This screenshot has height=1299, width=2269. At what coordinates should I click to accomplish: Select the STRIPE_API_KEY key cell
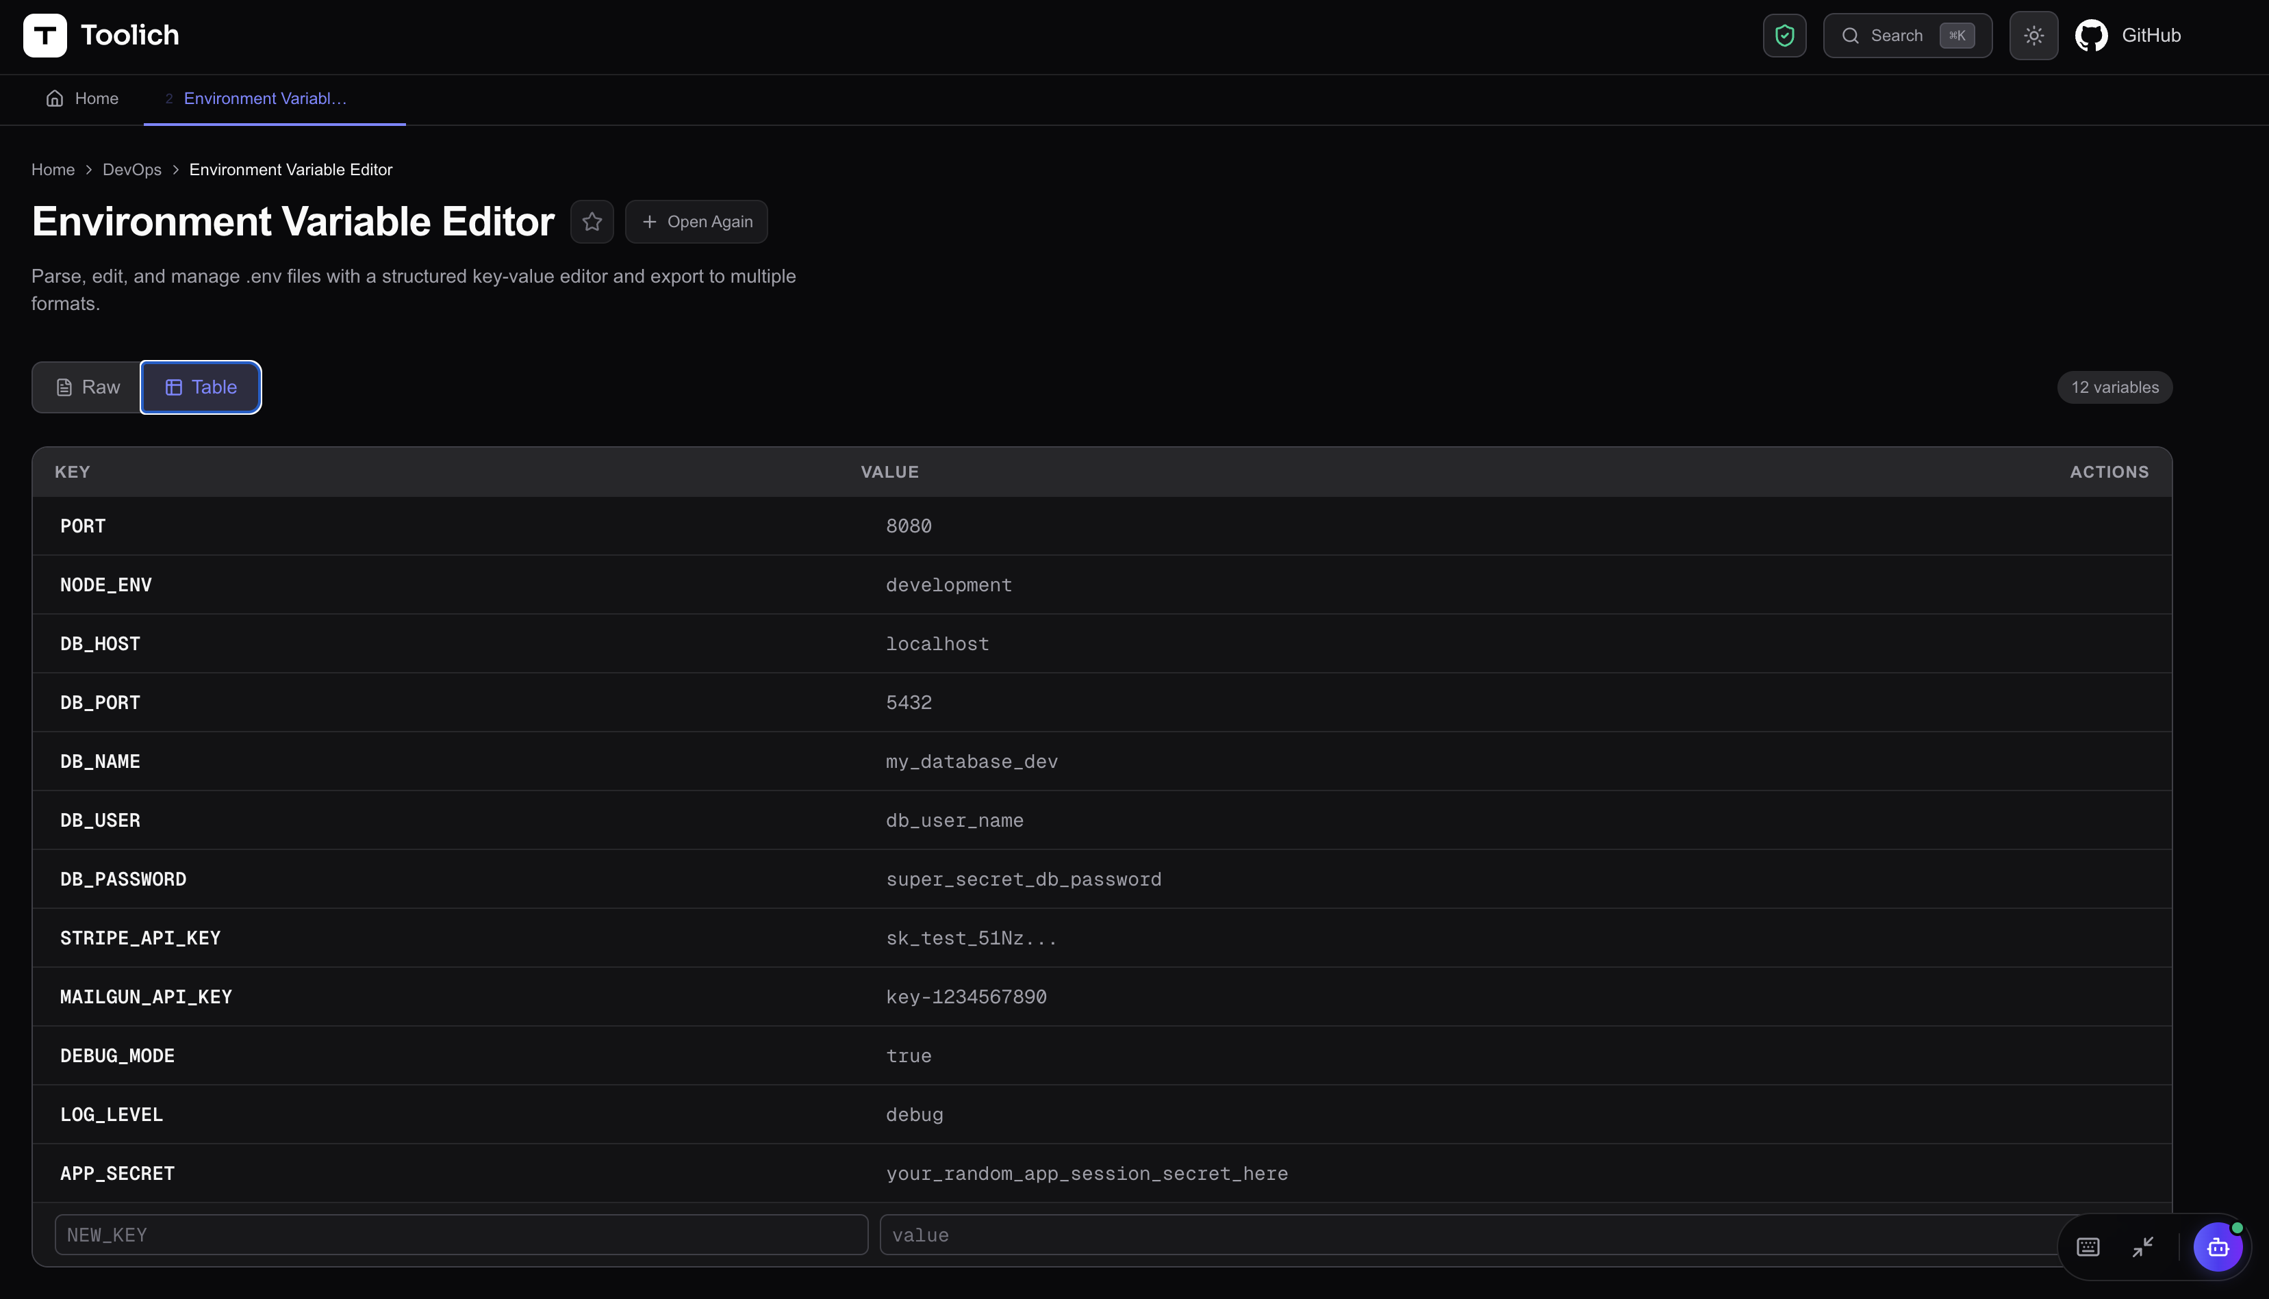[140, 938]
